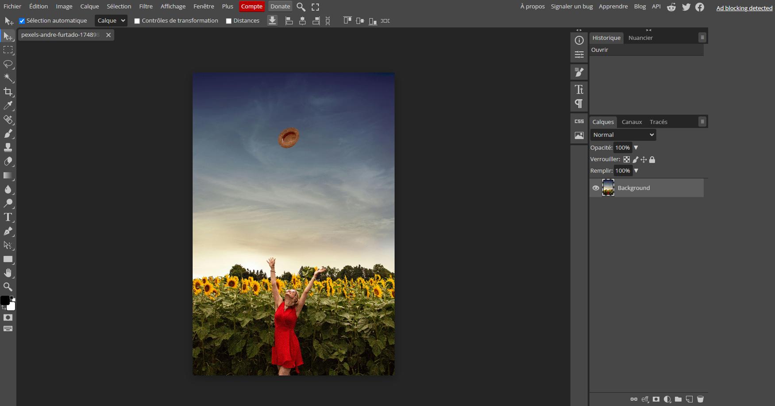The image size is (775, 406).
Task: Enable Contrôles de transformation checkbox
Action: (137, 21)
